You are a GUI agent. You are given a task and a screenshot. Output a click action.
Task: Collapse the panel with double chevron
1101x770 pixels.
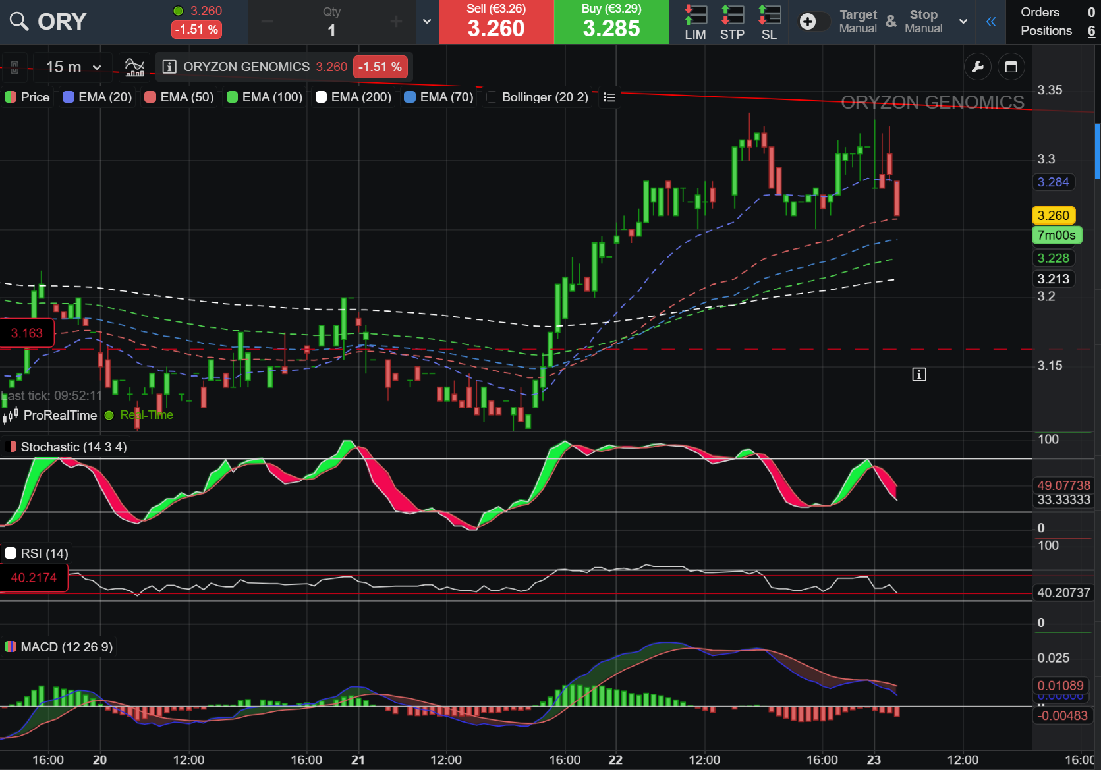[991, 22]
